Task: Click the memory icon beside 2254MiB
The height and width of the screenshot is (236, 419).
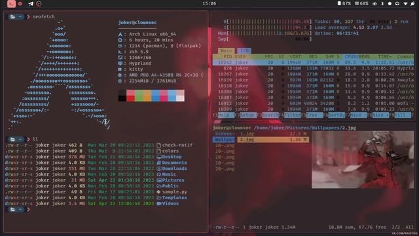Action: pyautogui.click(x=120, y=81)
